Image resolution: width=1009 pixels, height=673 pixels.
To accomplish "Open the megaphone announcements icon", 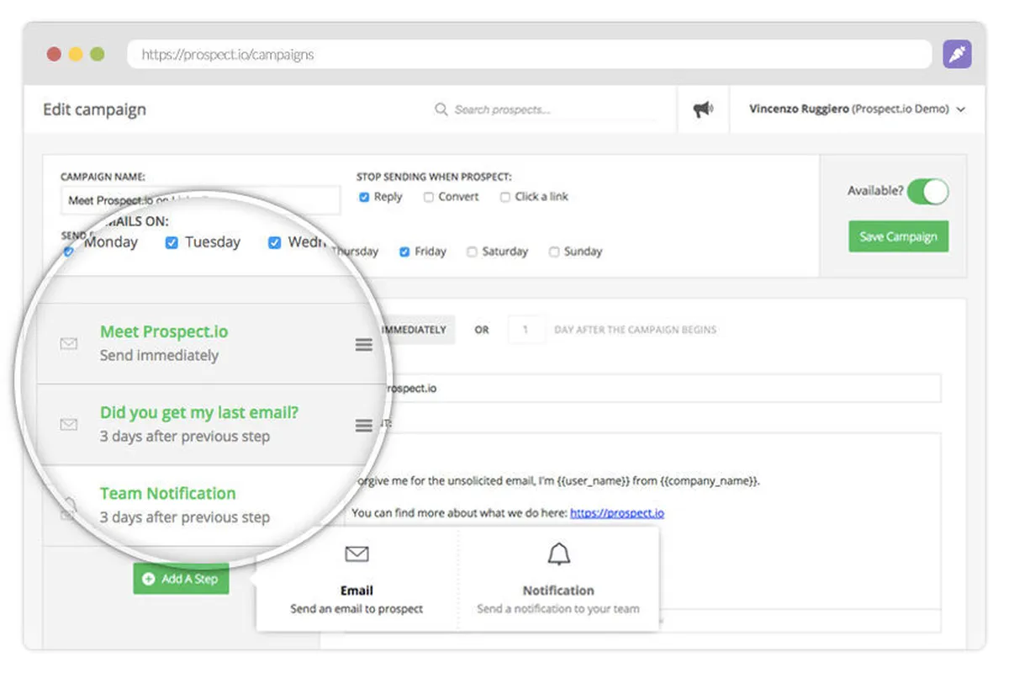I will click(x=702, y=109).
